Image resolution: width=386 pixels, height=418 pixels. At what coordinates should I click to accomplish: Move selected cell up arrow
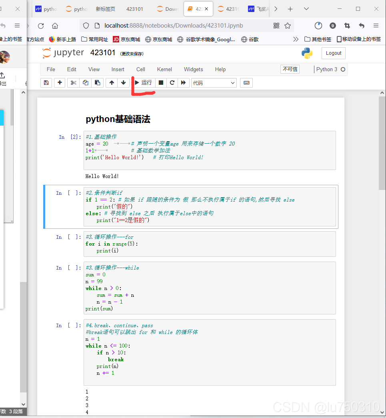(112, 83)
